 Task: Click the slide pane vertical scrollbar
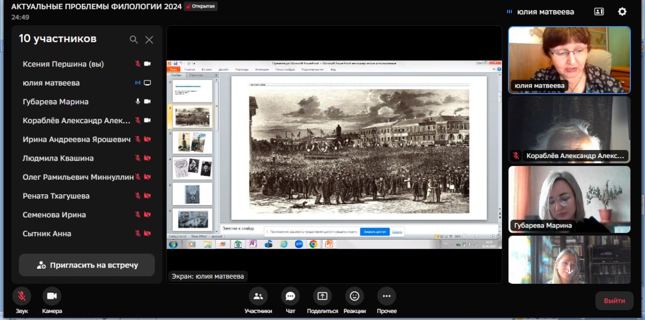(x=217, y=155)
